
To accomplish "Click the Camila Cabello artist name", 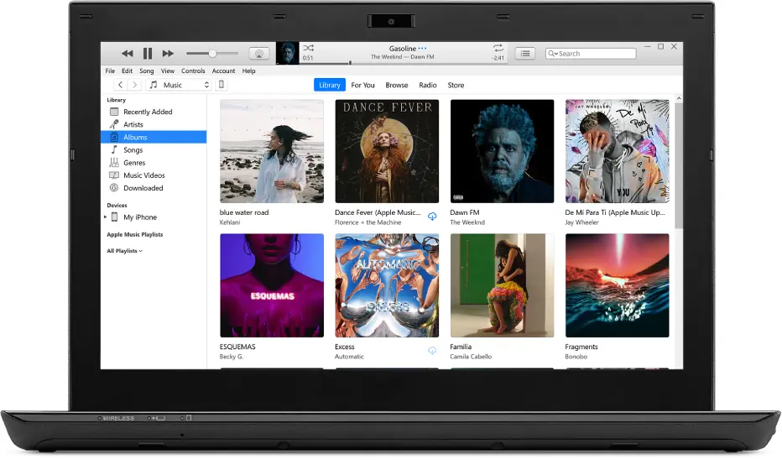I will [x=471, y=357].
